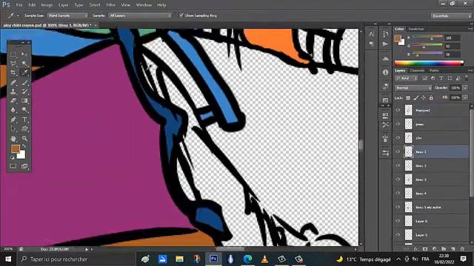Select the Blur tool
Screen dimensions: 474x266
coord(13,110)
